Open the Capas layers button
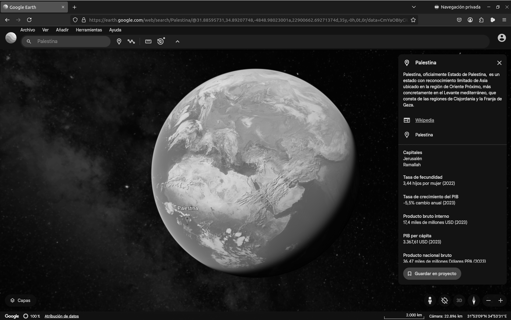 [20, 300]
